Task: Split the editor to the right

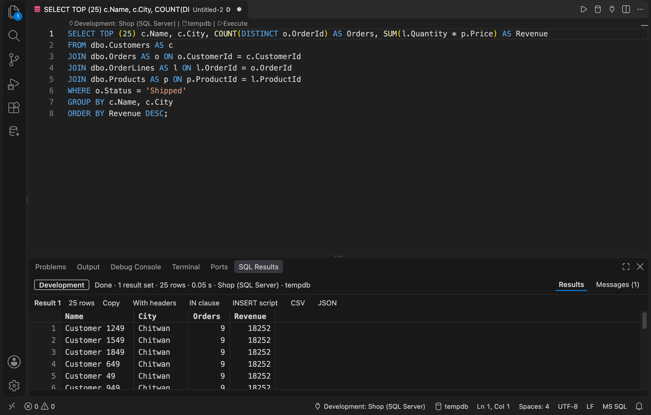Action: click(x=626, y=9)
